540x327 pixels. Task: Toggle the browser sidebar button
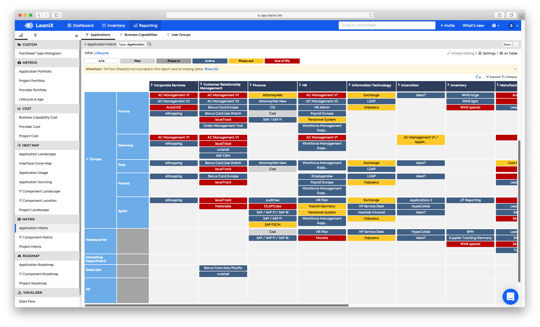pyautogui.click(x=57, y=15)
